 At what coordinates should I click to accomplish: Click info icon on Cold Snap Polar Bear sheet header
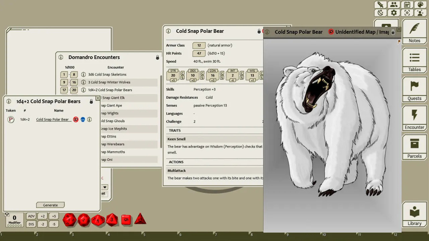pos(168,31)
